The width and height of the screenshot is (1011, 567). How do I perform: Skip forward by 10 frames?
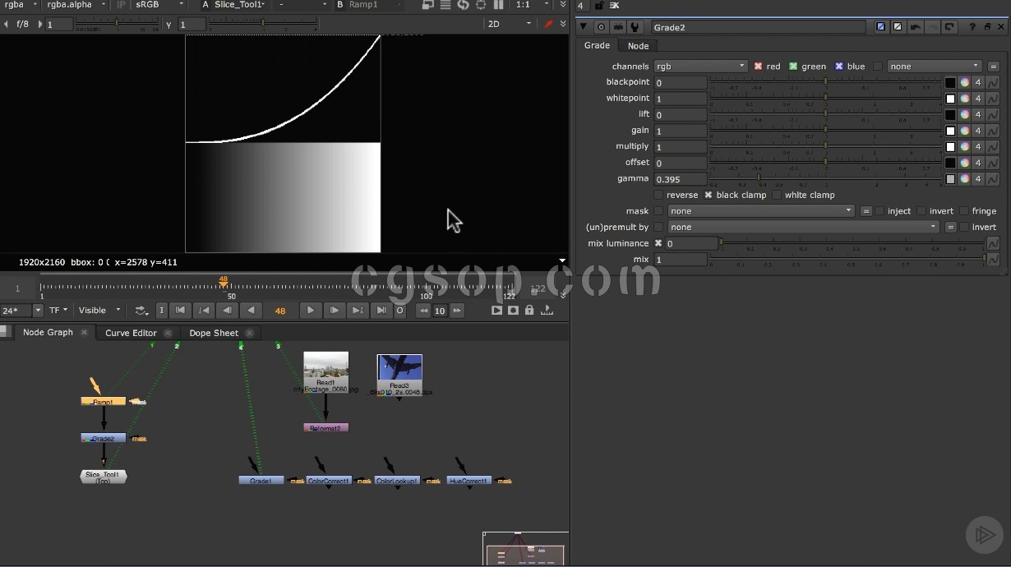coord(457,311)
